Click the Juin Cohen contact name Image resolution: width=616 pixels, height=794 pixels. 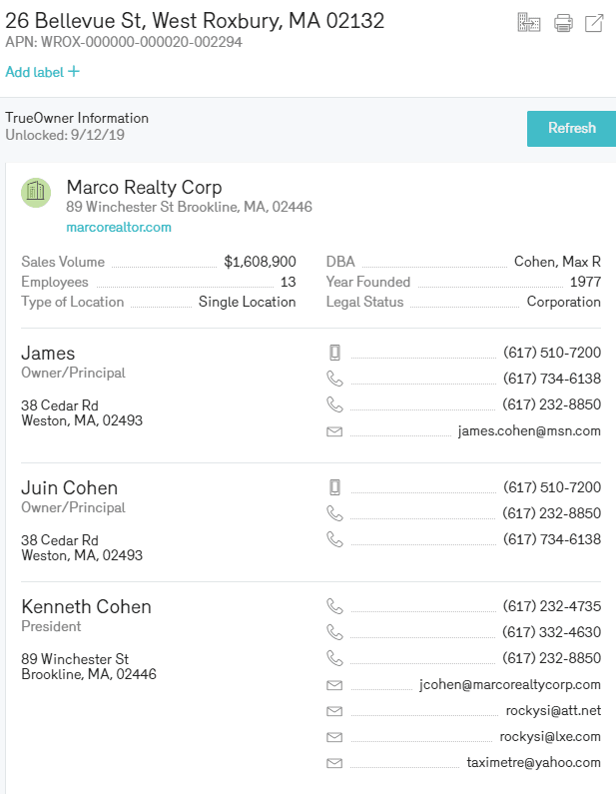pos(70,488)
